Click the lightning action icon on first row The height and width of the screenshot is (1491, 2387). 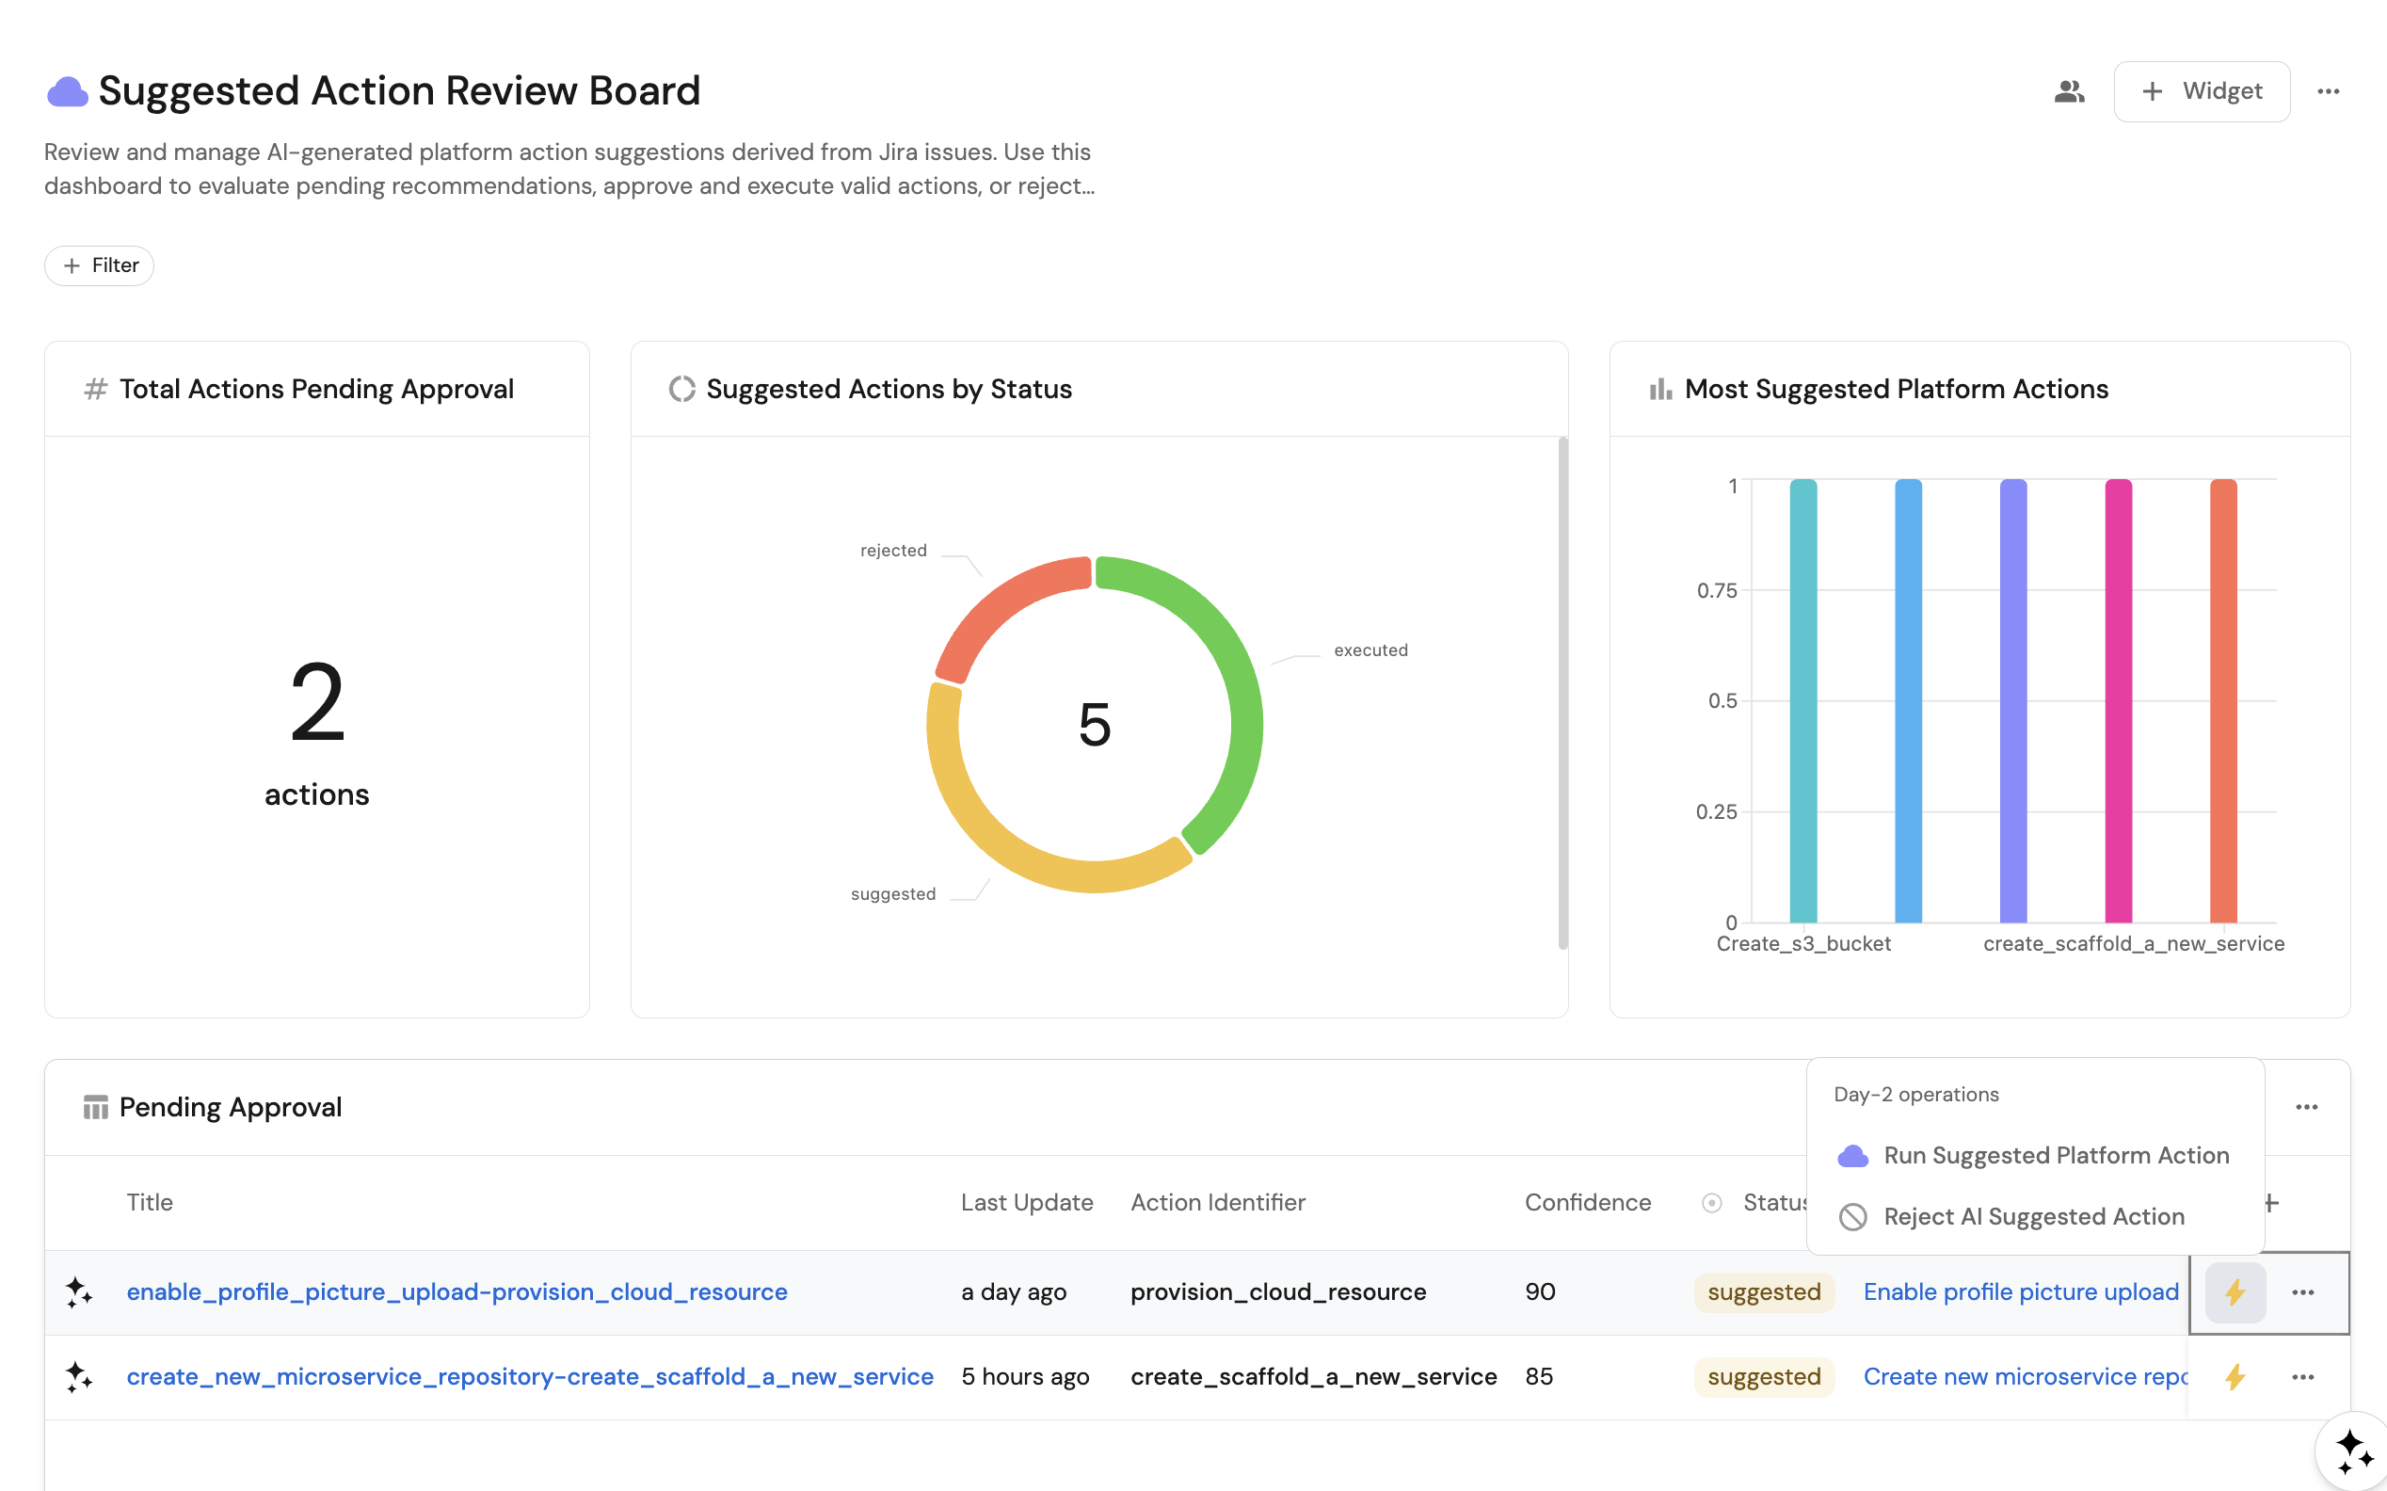2235,1291
